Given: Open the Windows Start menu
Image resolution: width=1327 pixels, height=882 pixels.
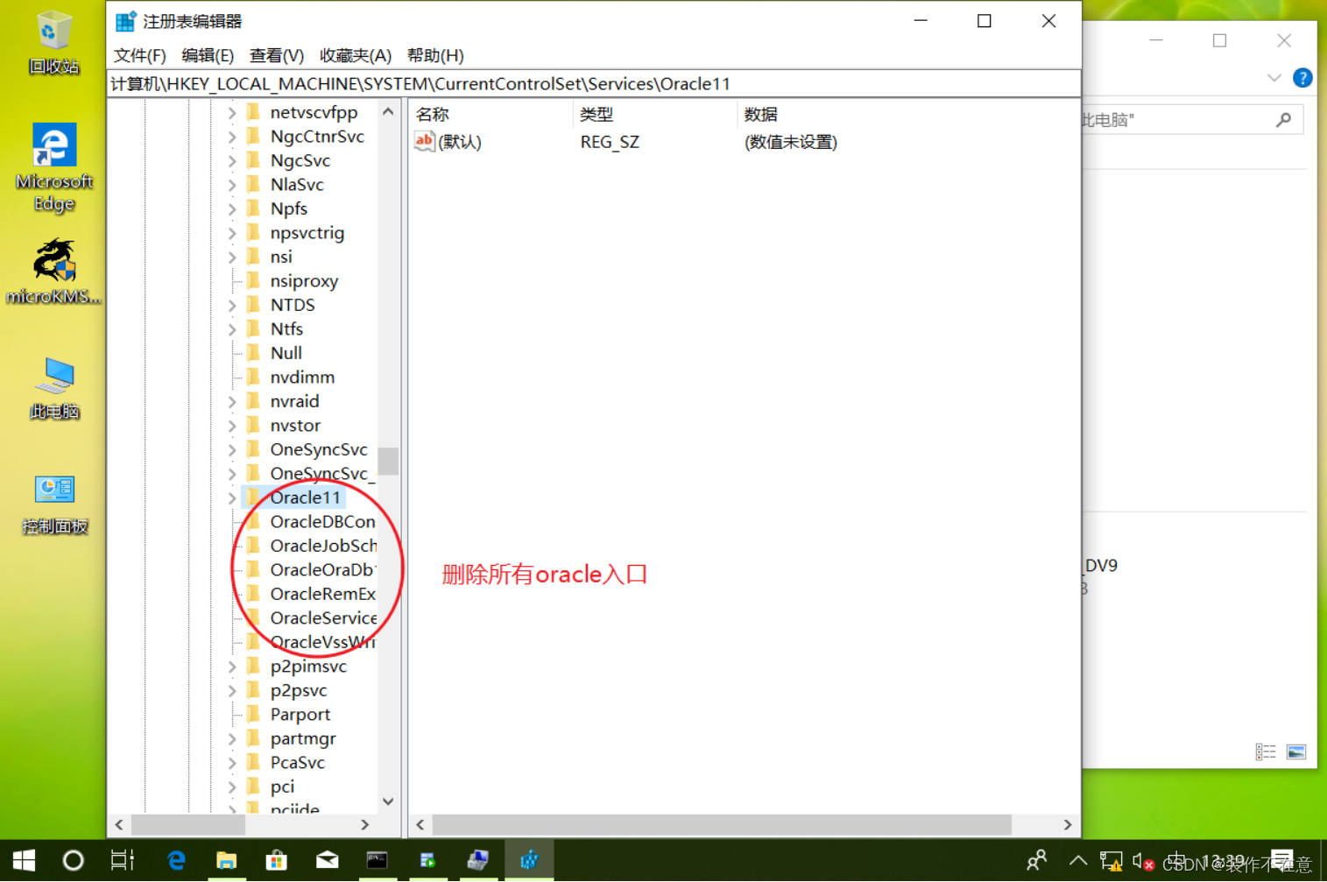Looking at the screenshot, I should 24,861.
